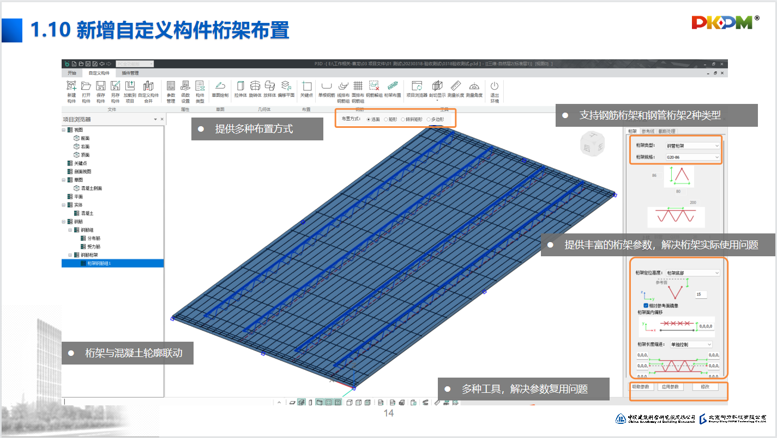Click the 修改 button
The height and width of the screenshot is (438, 777).
[706, 387]
